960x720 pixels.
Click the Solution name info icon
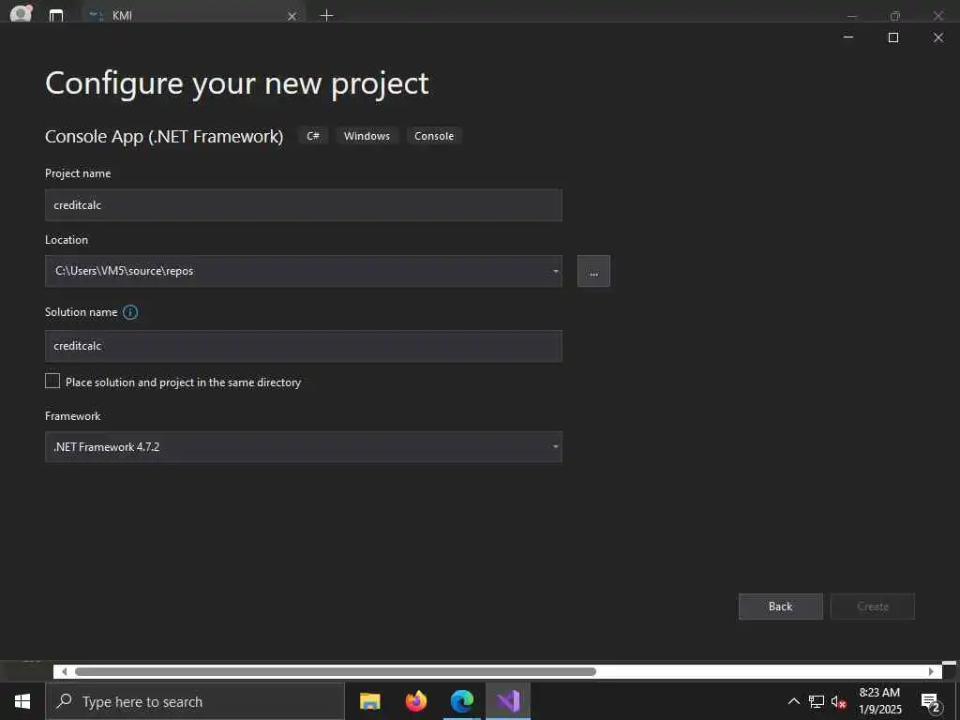[x=130, y=312]
